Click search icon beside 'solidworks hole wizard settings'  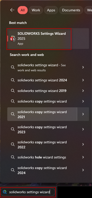pyautogui.click(x=13, y=157)
